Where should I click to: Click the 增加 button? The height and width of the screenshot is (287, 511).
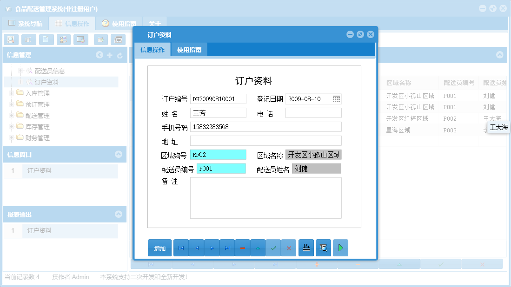[159, 248]
